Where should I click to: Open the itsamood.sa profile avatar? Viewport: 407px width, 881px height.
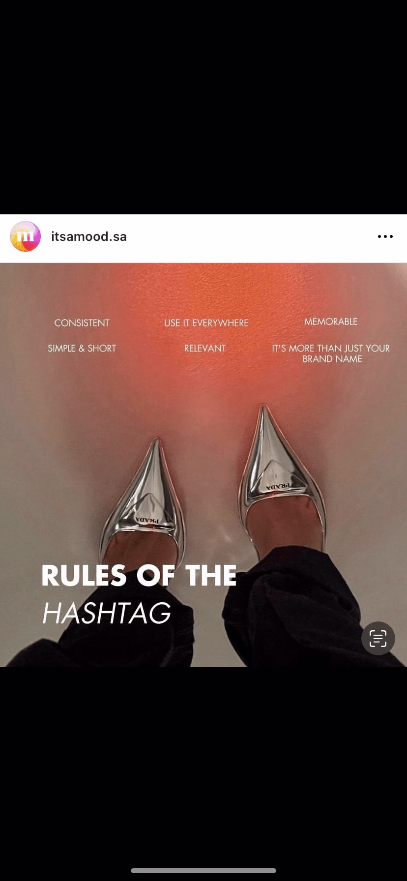click(x=25, y=236)
